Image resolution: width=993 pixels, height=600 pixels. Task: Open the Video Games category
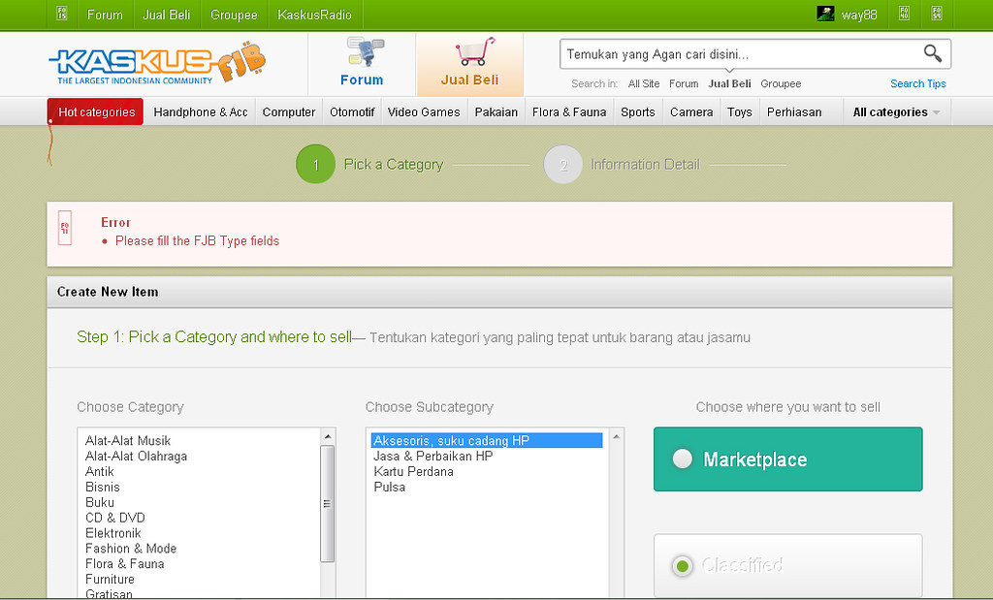coord(424,112)
